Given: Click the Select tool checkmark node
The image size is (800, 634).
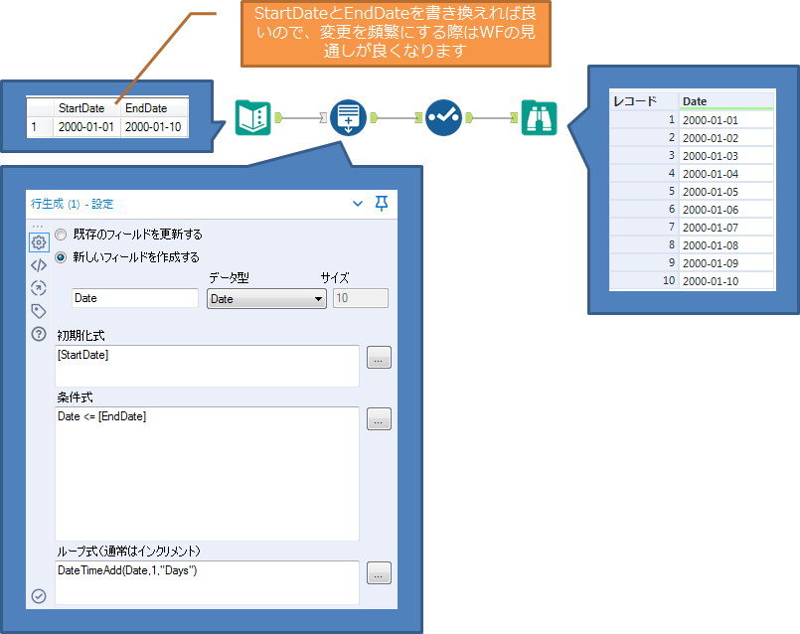Looking at the screenshot, I should (x=443, y=118).
